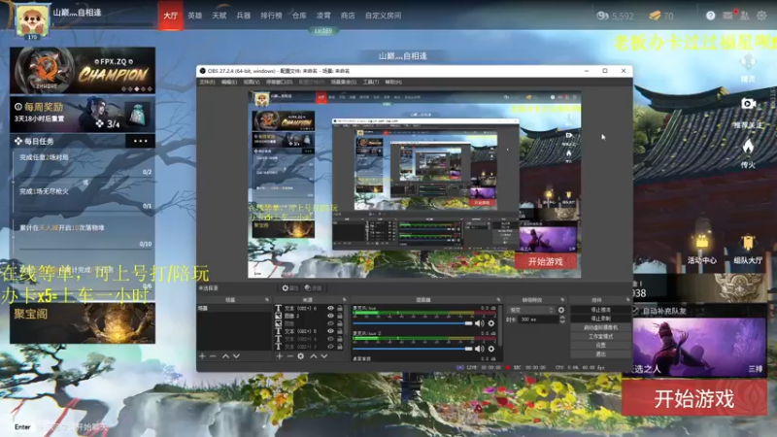Click 麦克风/Aux 2 volume slider

[x=412, y=349]
